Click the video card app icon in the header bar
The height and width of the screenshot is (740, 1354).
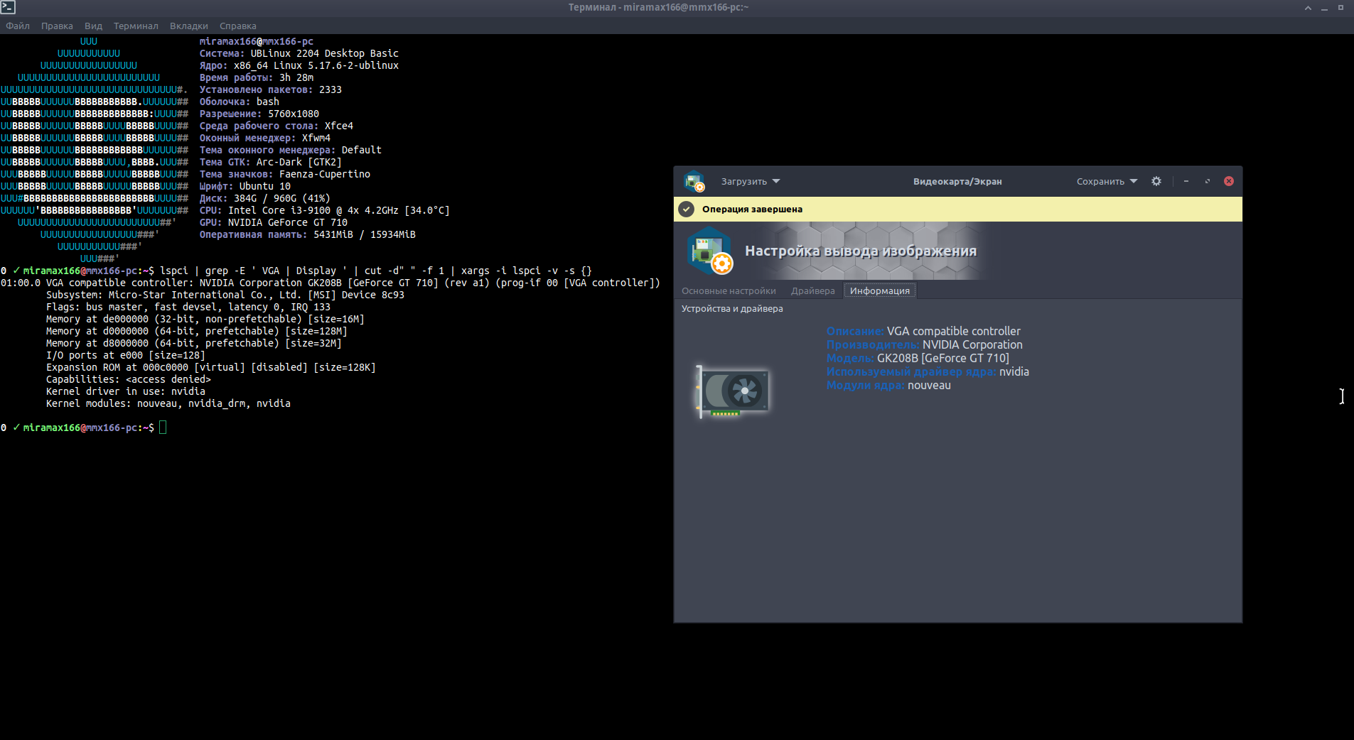click(x=694, y=181)
